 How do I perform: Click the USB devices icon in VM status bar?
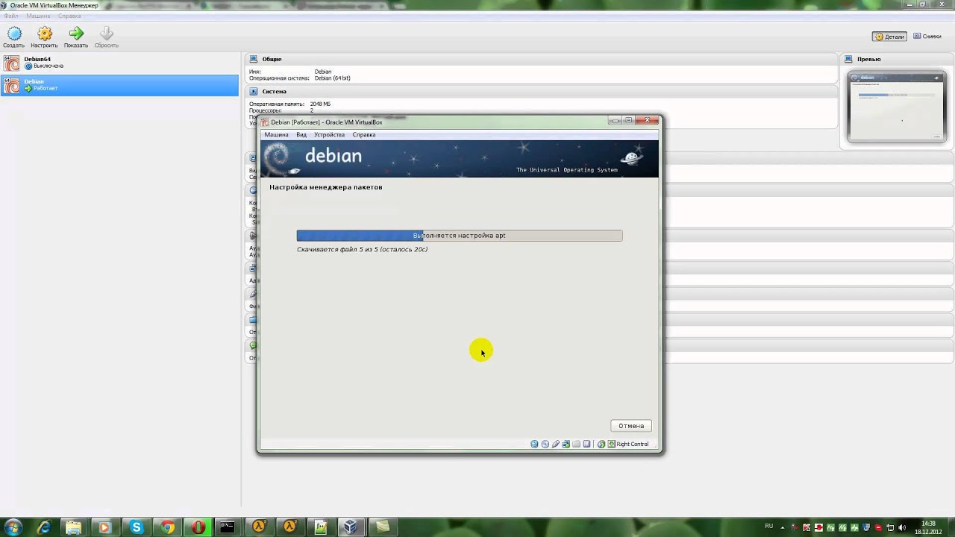pos(556,444)
